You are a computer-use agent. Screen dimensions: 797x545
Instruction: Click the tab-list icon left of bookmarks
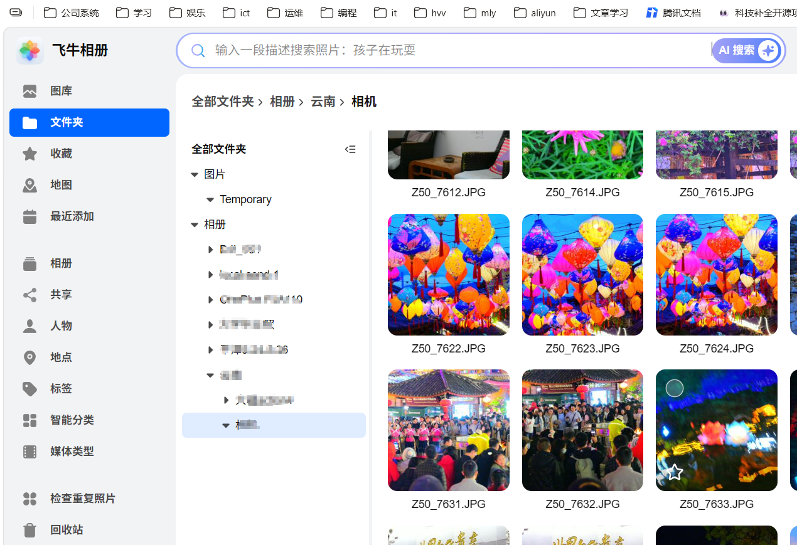pos(16,13)
